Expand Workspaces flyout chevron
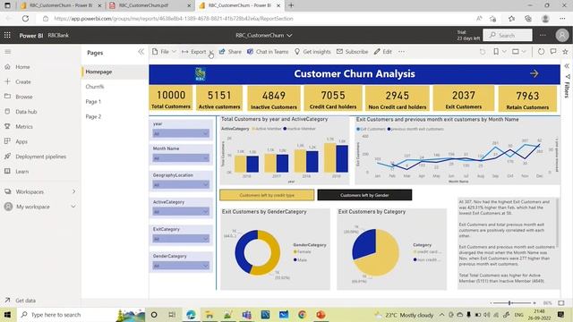This screenshot has height=322, width=573. [x=73, y=191]
